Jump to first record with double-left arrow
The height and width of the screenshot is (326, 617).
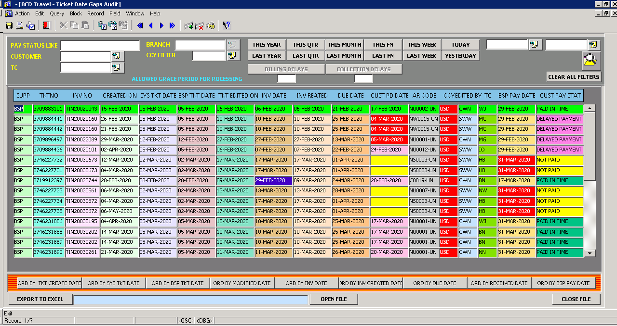pyautogui.click(x=140, y=25)
